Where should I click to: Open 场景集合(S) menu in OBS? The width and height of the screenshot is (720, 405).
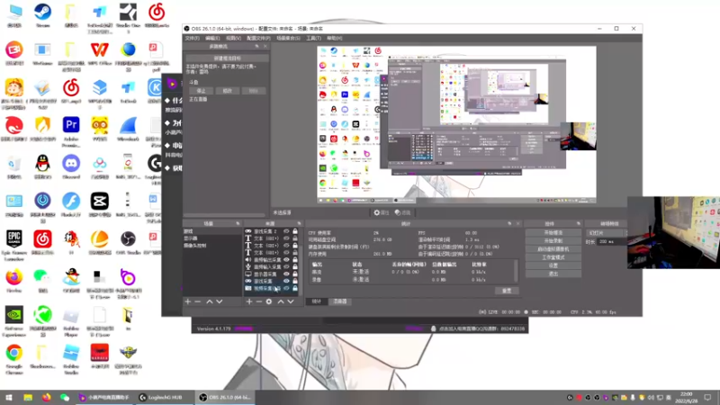[x=288, y=38]
